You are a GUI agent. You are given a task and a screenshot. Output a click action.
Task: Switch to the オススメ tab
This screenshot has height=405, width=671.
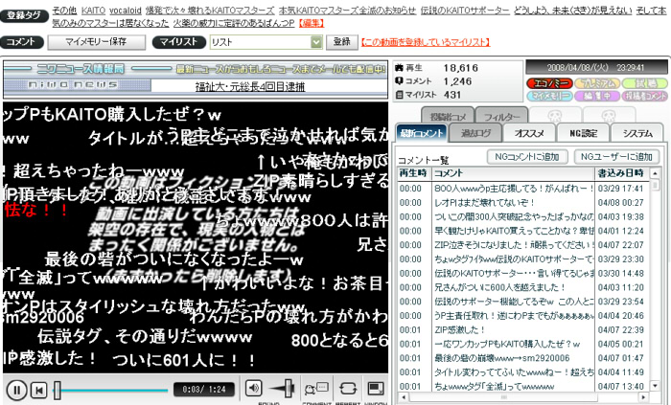pos(529,133)
